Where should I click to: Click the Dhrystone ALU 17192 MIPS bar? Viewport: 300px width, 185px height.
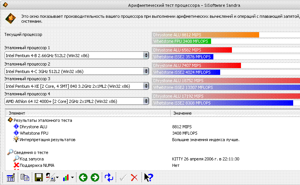(x=226, y=96)
